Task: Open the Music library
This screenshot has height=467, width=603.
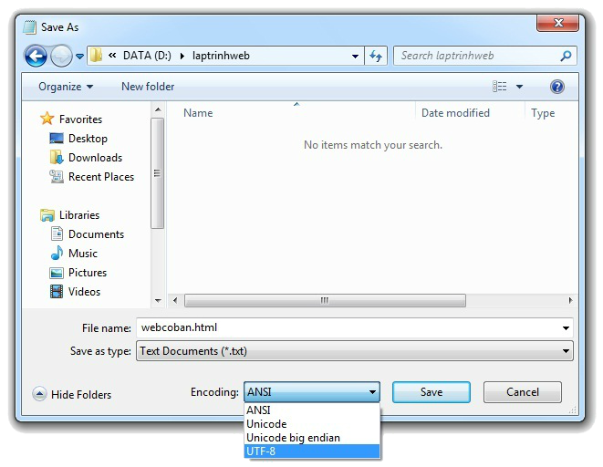Action: (82, 254)
